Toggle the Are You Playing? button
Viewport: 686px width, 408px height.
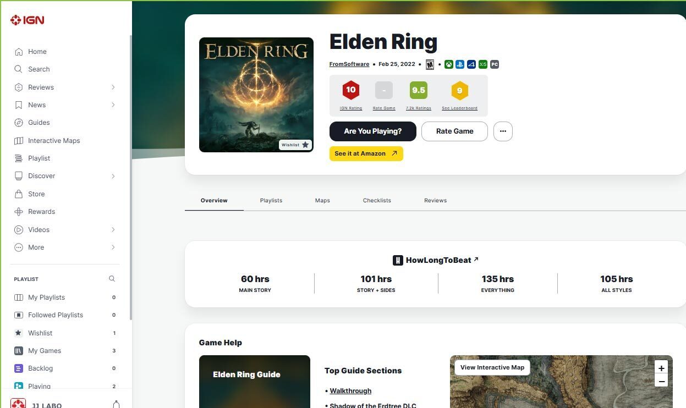[372, 131]
